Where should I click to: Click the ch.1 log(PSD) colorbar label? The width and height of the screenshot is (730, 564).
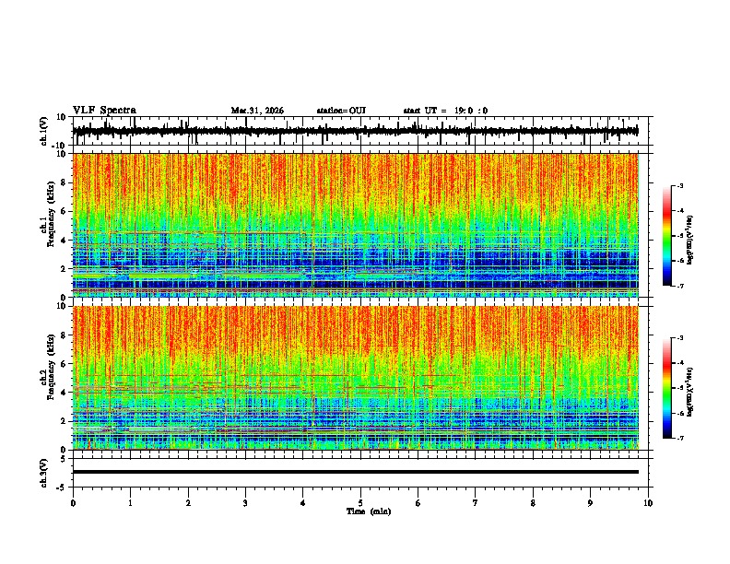pyautogui.click(x=689, y=240)
